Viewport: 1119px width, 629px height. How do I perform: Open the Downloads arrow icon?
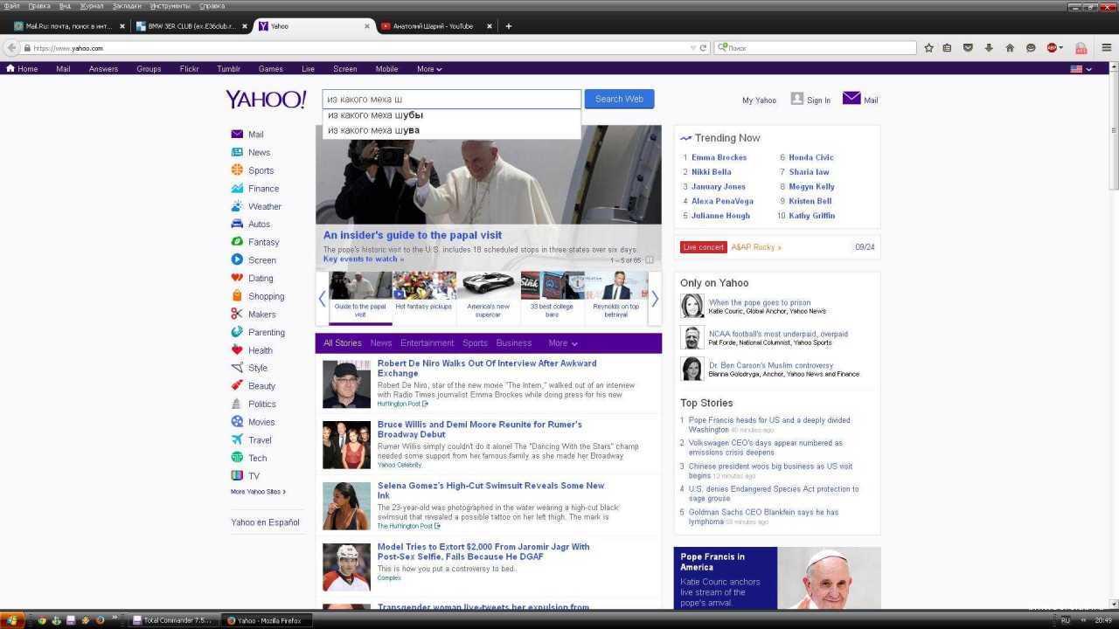tap(989, 48)
